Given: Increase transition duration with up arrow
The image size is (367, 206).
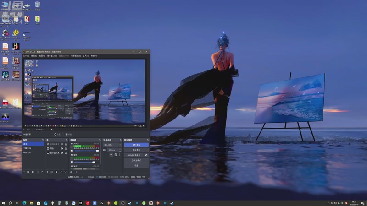Looking at the screenshot, I should pyautogui.click(x=120, y=149).
